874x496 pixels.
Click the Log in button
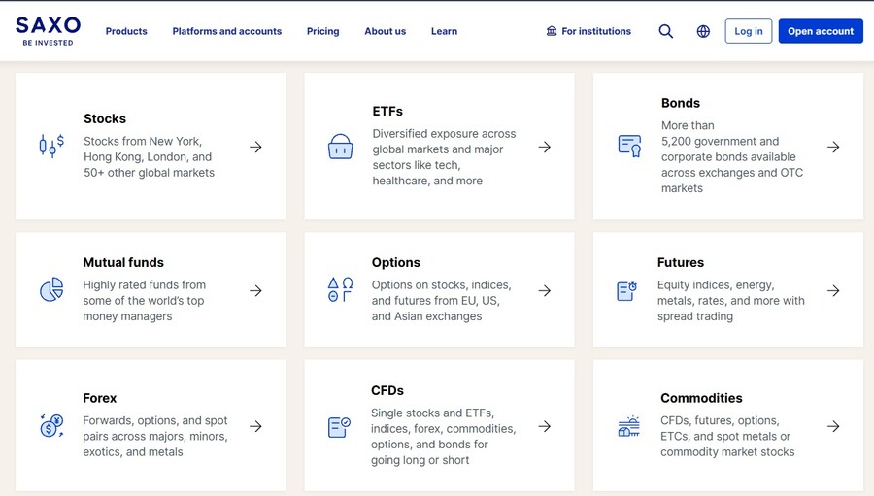(749, 31)
